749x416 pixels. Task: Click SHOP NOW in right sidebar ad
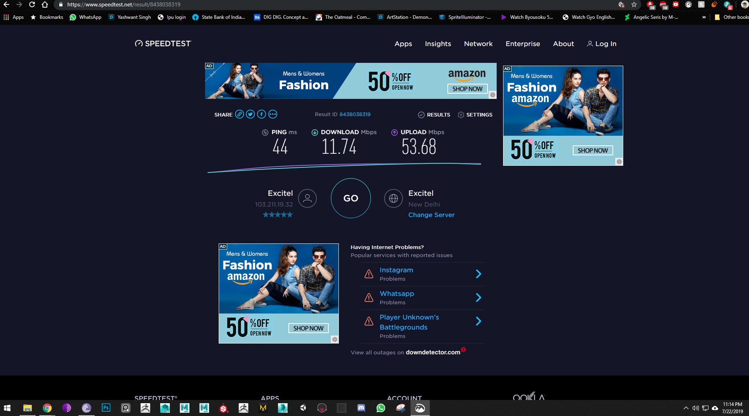(x=593, y=151)
